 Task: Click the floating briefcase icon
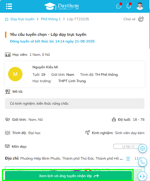[142, 148]
